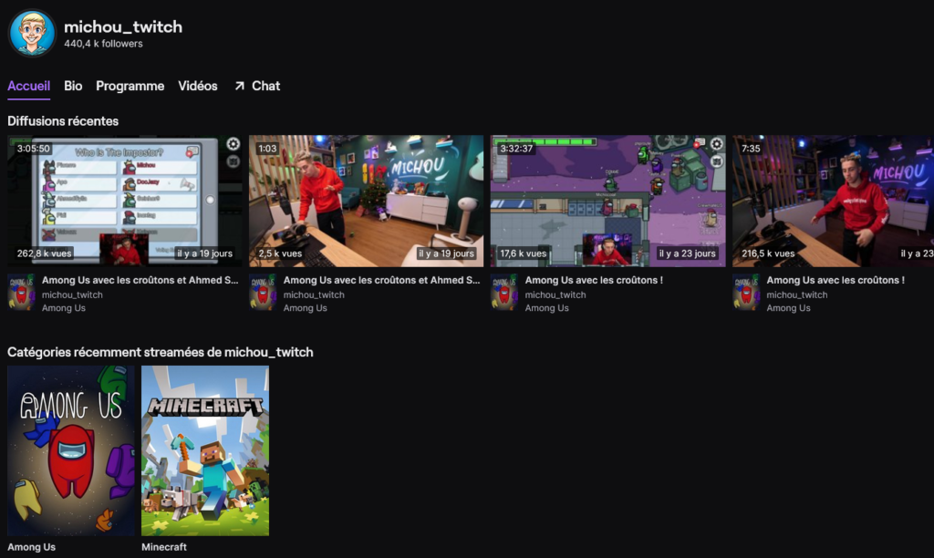Click michou_twitch link under the 7:35 video
Viewport: 934px width, 558px height.
(797, 294)
